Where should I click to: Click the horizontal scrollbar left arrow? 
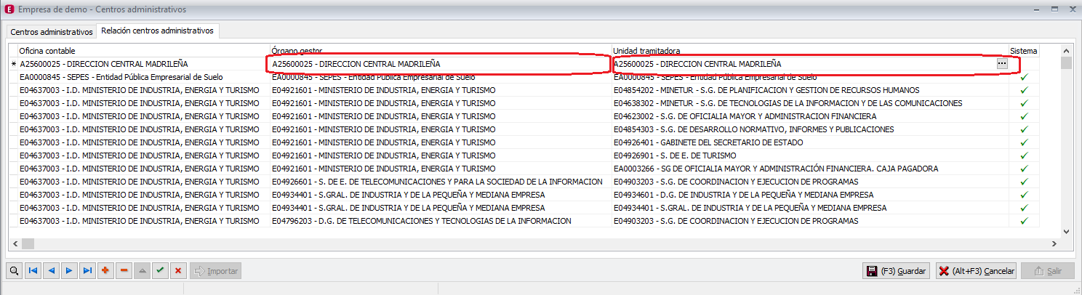point(15,243)
